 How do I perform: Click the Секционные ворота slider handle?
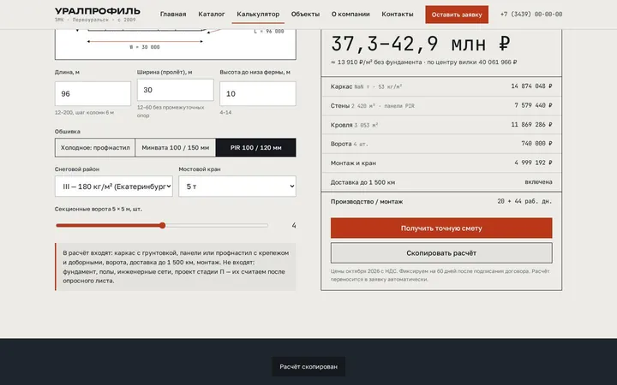[162, 225]
